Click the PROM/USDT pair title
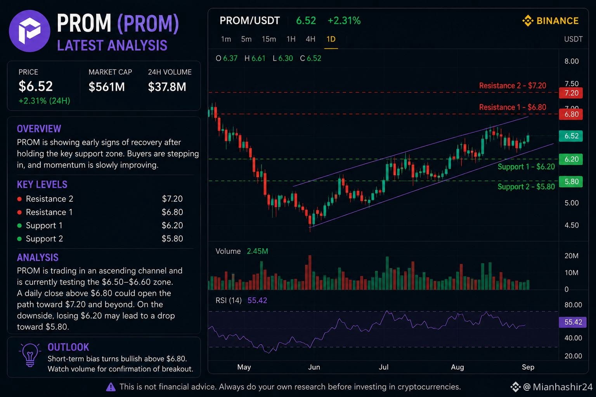596x397 pixels. 249,21
